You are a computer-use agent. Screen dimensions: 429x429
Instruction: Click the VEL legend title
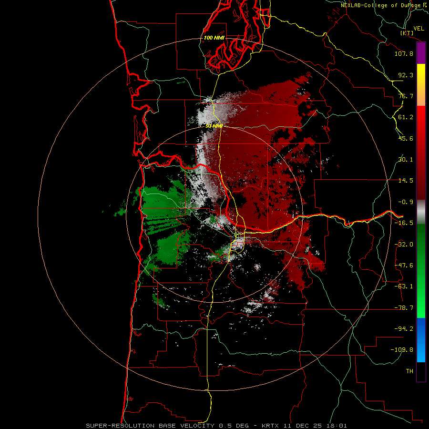coord(419,29)
